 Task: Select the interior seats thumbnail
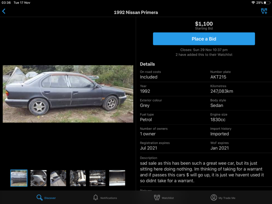pyautogui.click(x=58, y=178)
